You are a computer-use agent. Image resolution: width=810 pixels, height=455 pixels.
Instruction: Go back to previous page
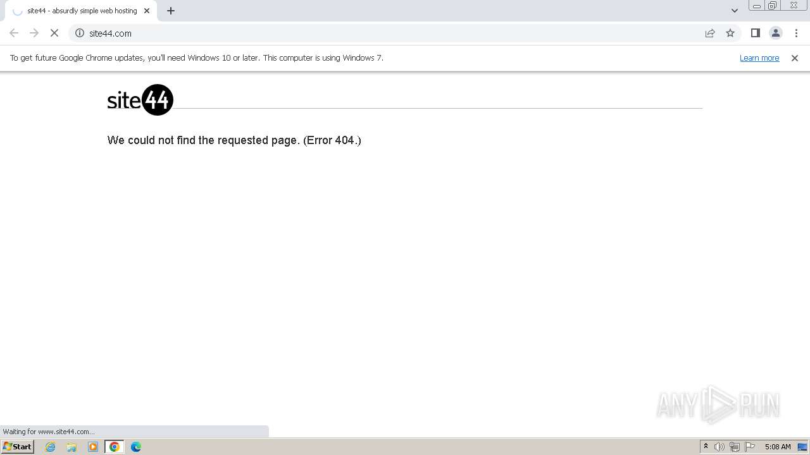click(14, 33)
